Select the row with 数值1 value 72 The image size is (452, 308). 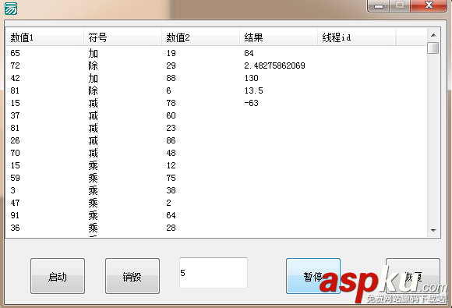click(x=216, y=65)
